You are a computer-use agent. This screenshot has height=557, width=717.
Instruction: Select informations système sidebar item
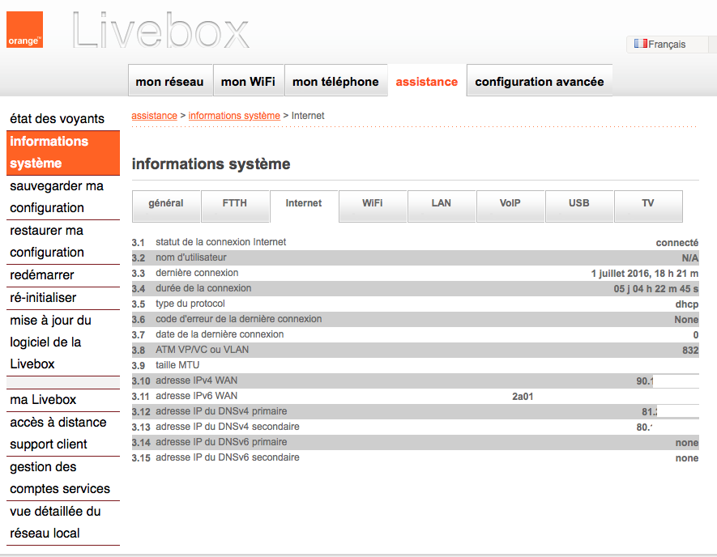[63, 152]
